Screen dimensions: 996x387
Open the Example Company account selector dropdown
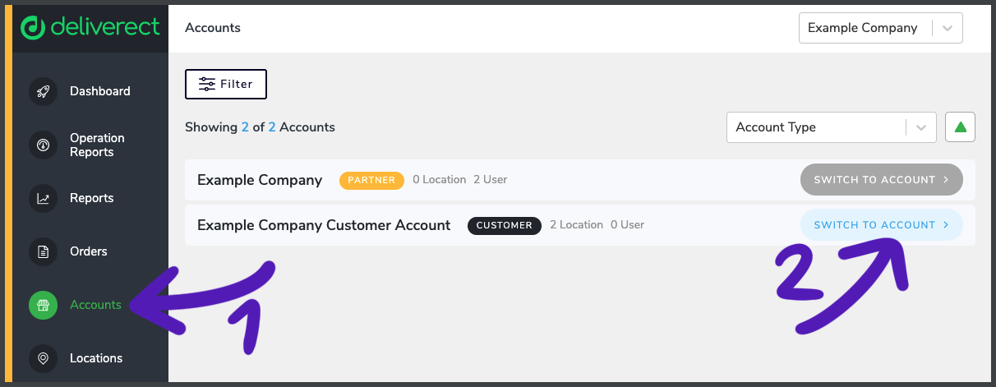click(880, 28)
